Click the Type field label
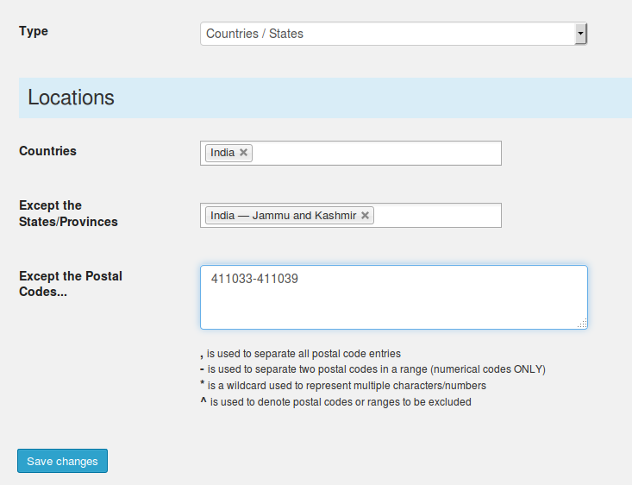 tap(34, 31)
